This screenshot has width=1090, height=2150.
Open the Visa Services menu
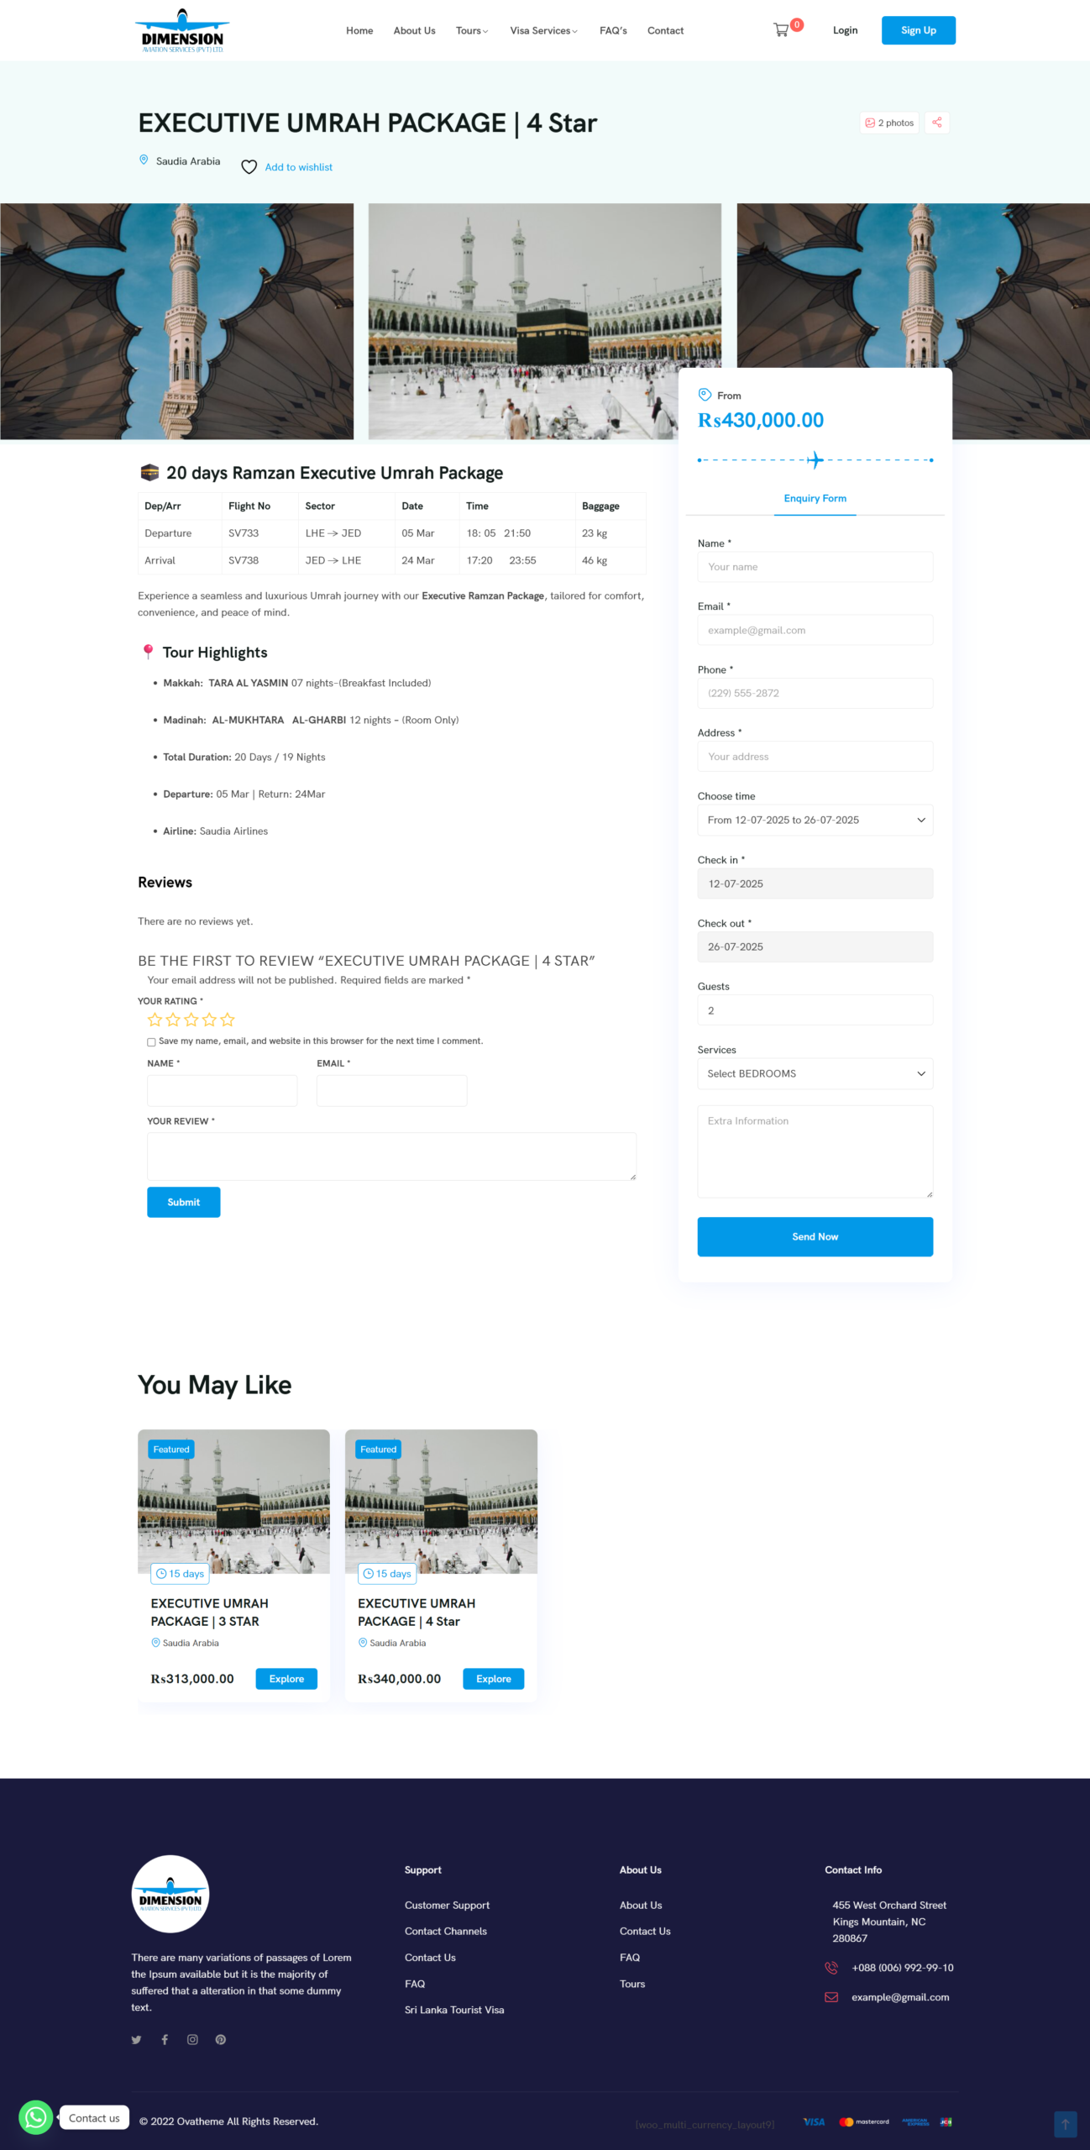pyautogui.click(x=543, y=30)
